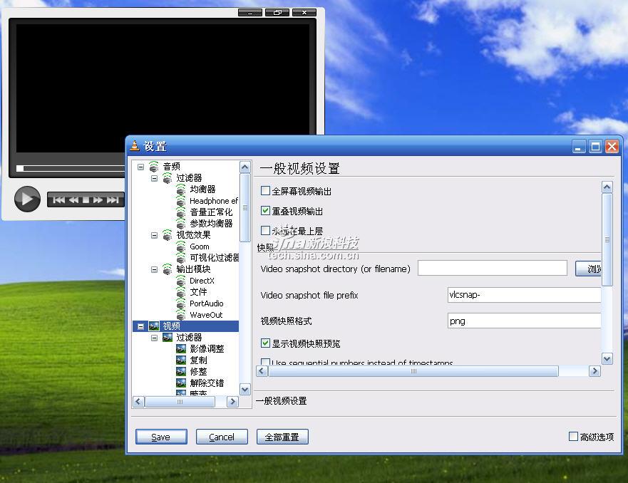This screenshot has height=483, width=628.
Task: Collapse the 视频 tree node
Action: point(140,326)
